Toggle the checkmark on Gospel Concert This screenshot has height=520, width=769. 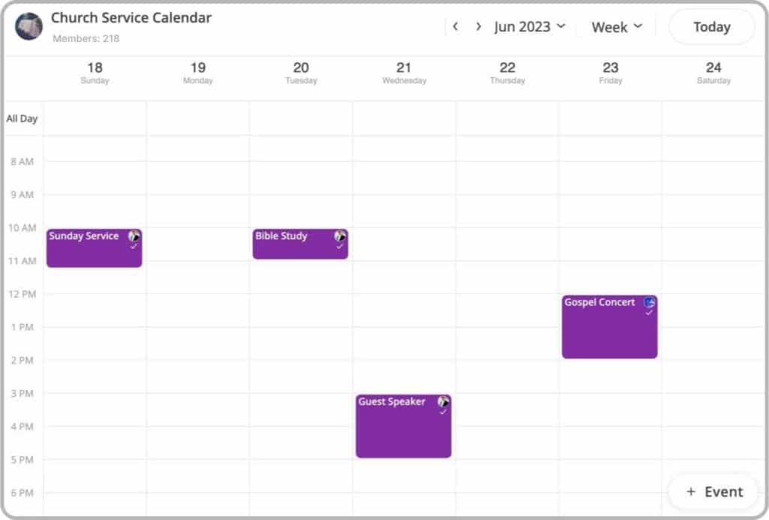650,312
